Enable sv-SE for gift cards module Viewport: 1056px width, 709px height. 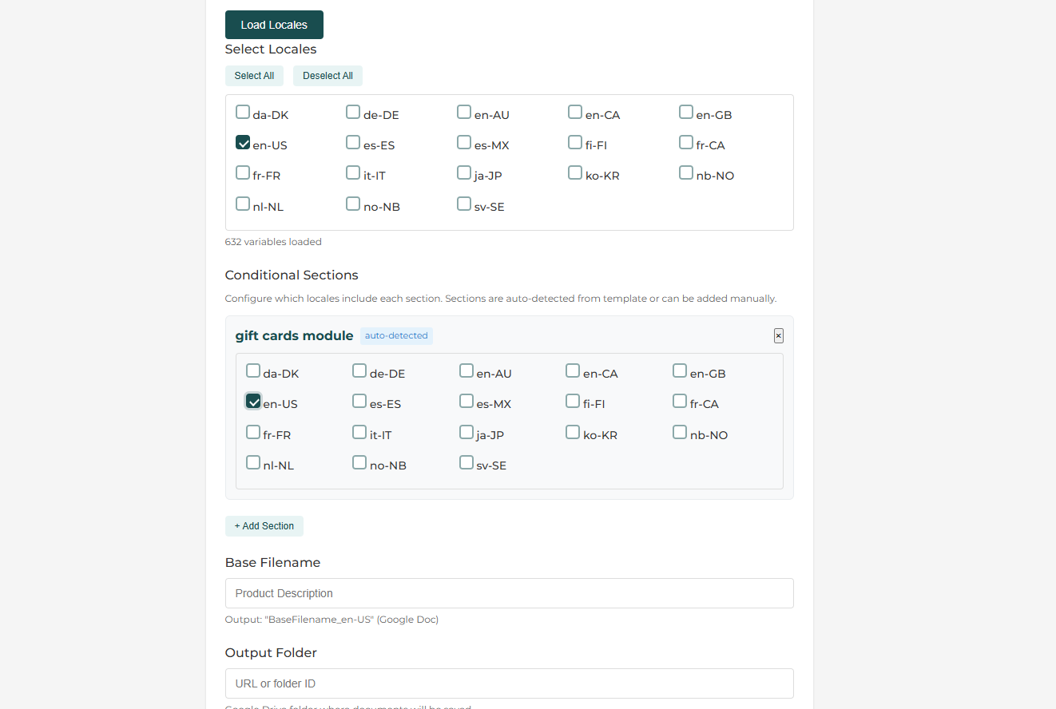point(466,462)
